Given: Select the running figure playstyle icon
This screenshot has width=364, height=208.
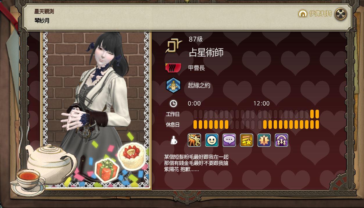Looking at the screenshot, I should pyautogui.click(x=194, y=140).
